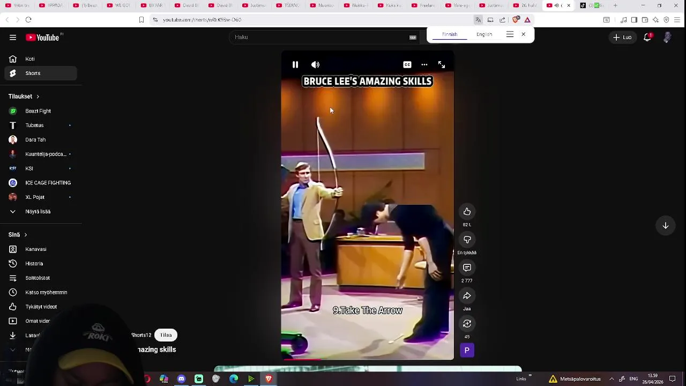Image resolution: width=686 pixels, height=386 pixels.
Task: Pause the playing Short video
Action: (x=295, y=64)
